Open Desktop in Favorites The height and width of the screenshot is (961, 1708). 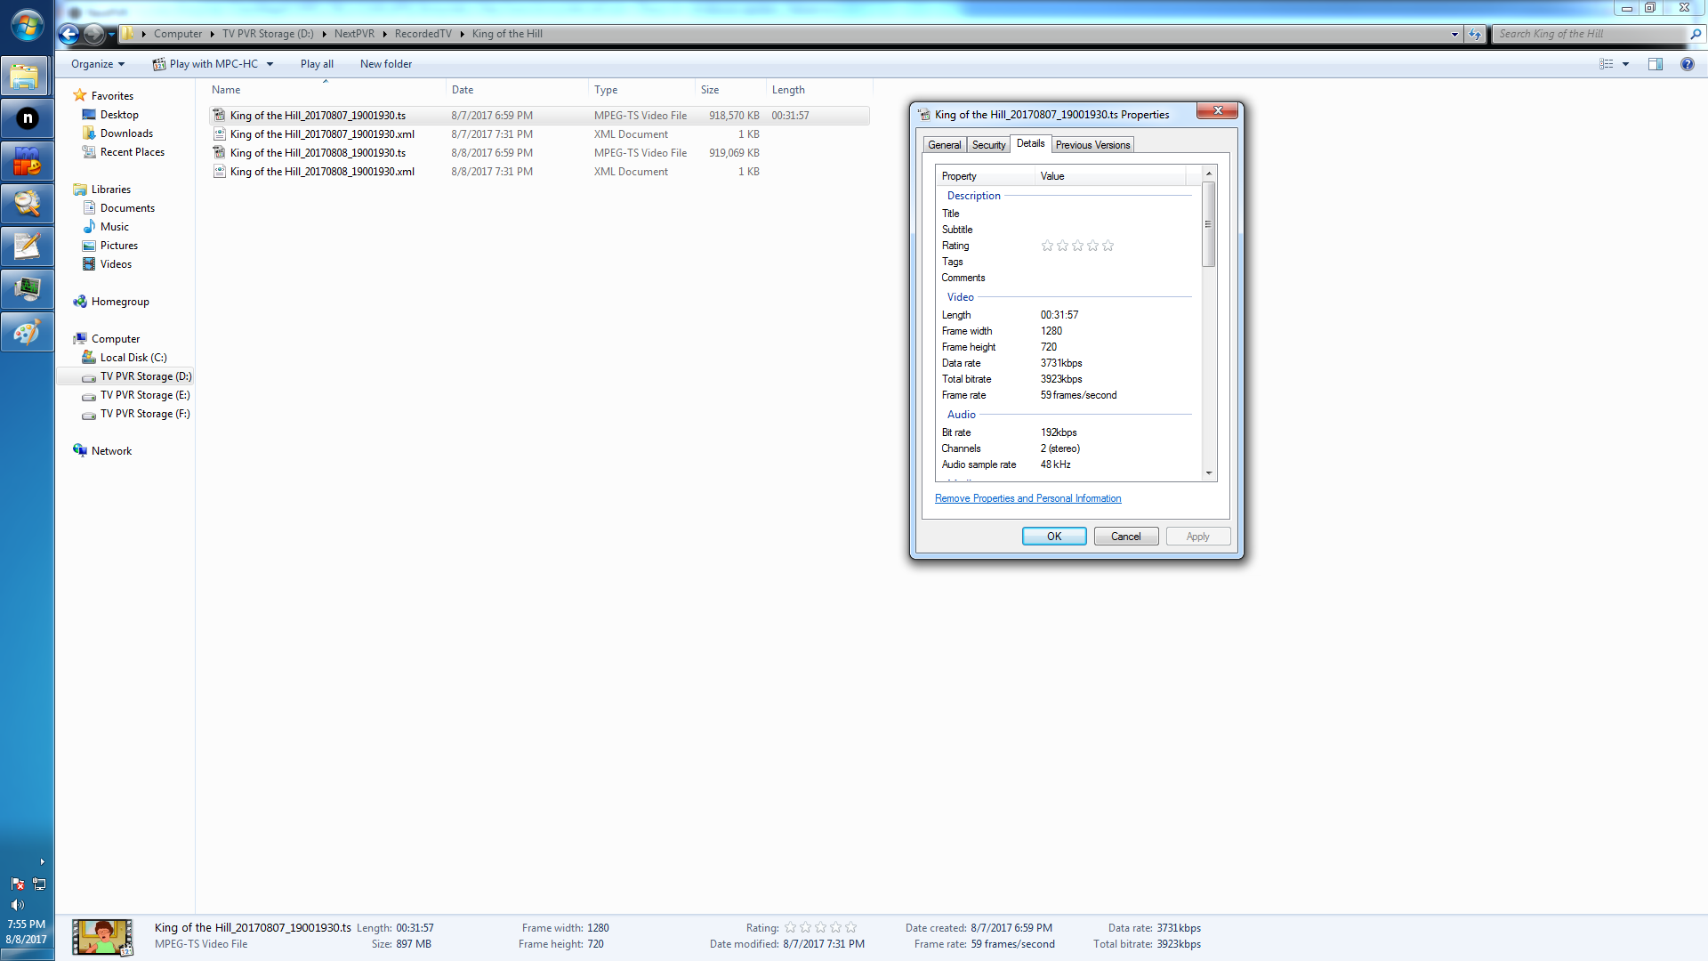tap(119, 115)
